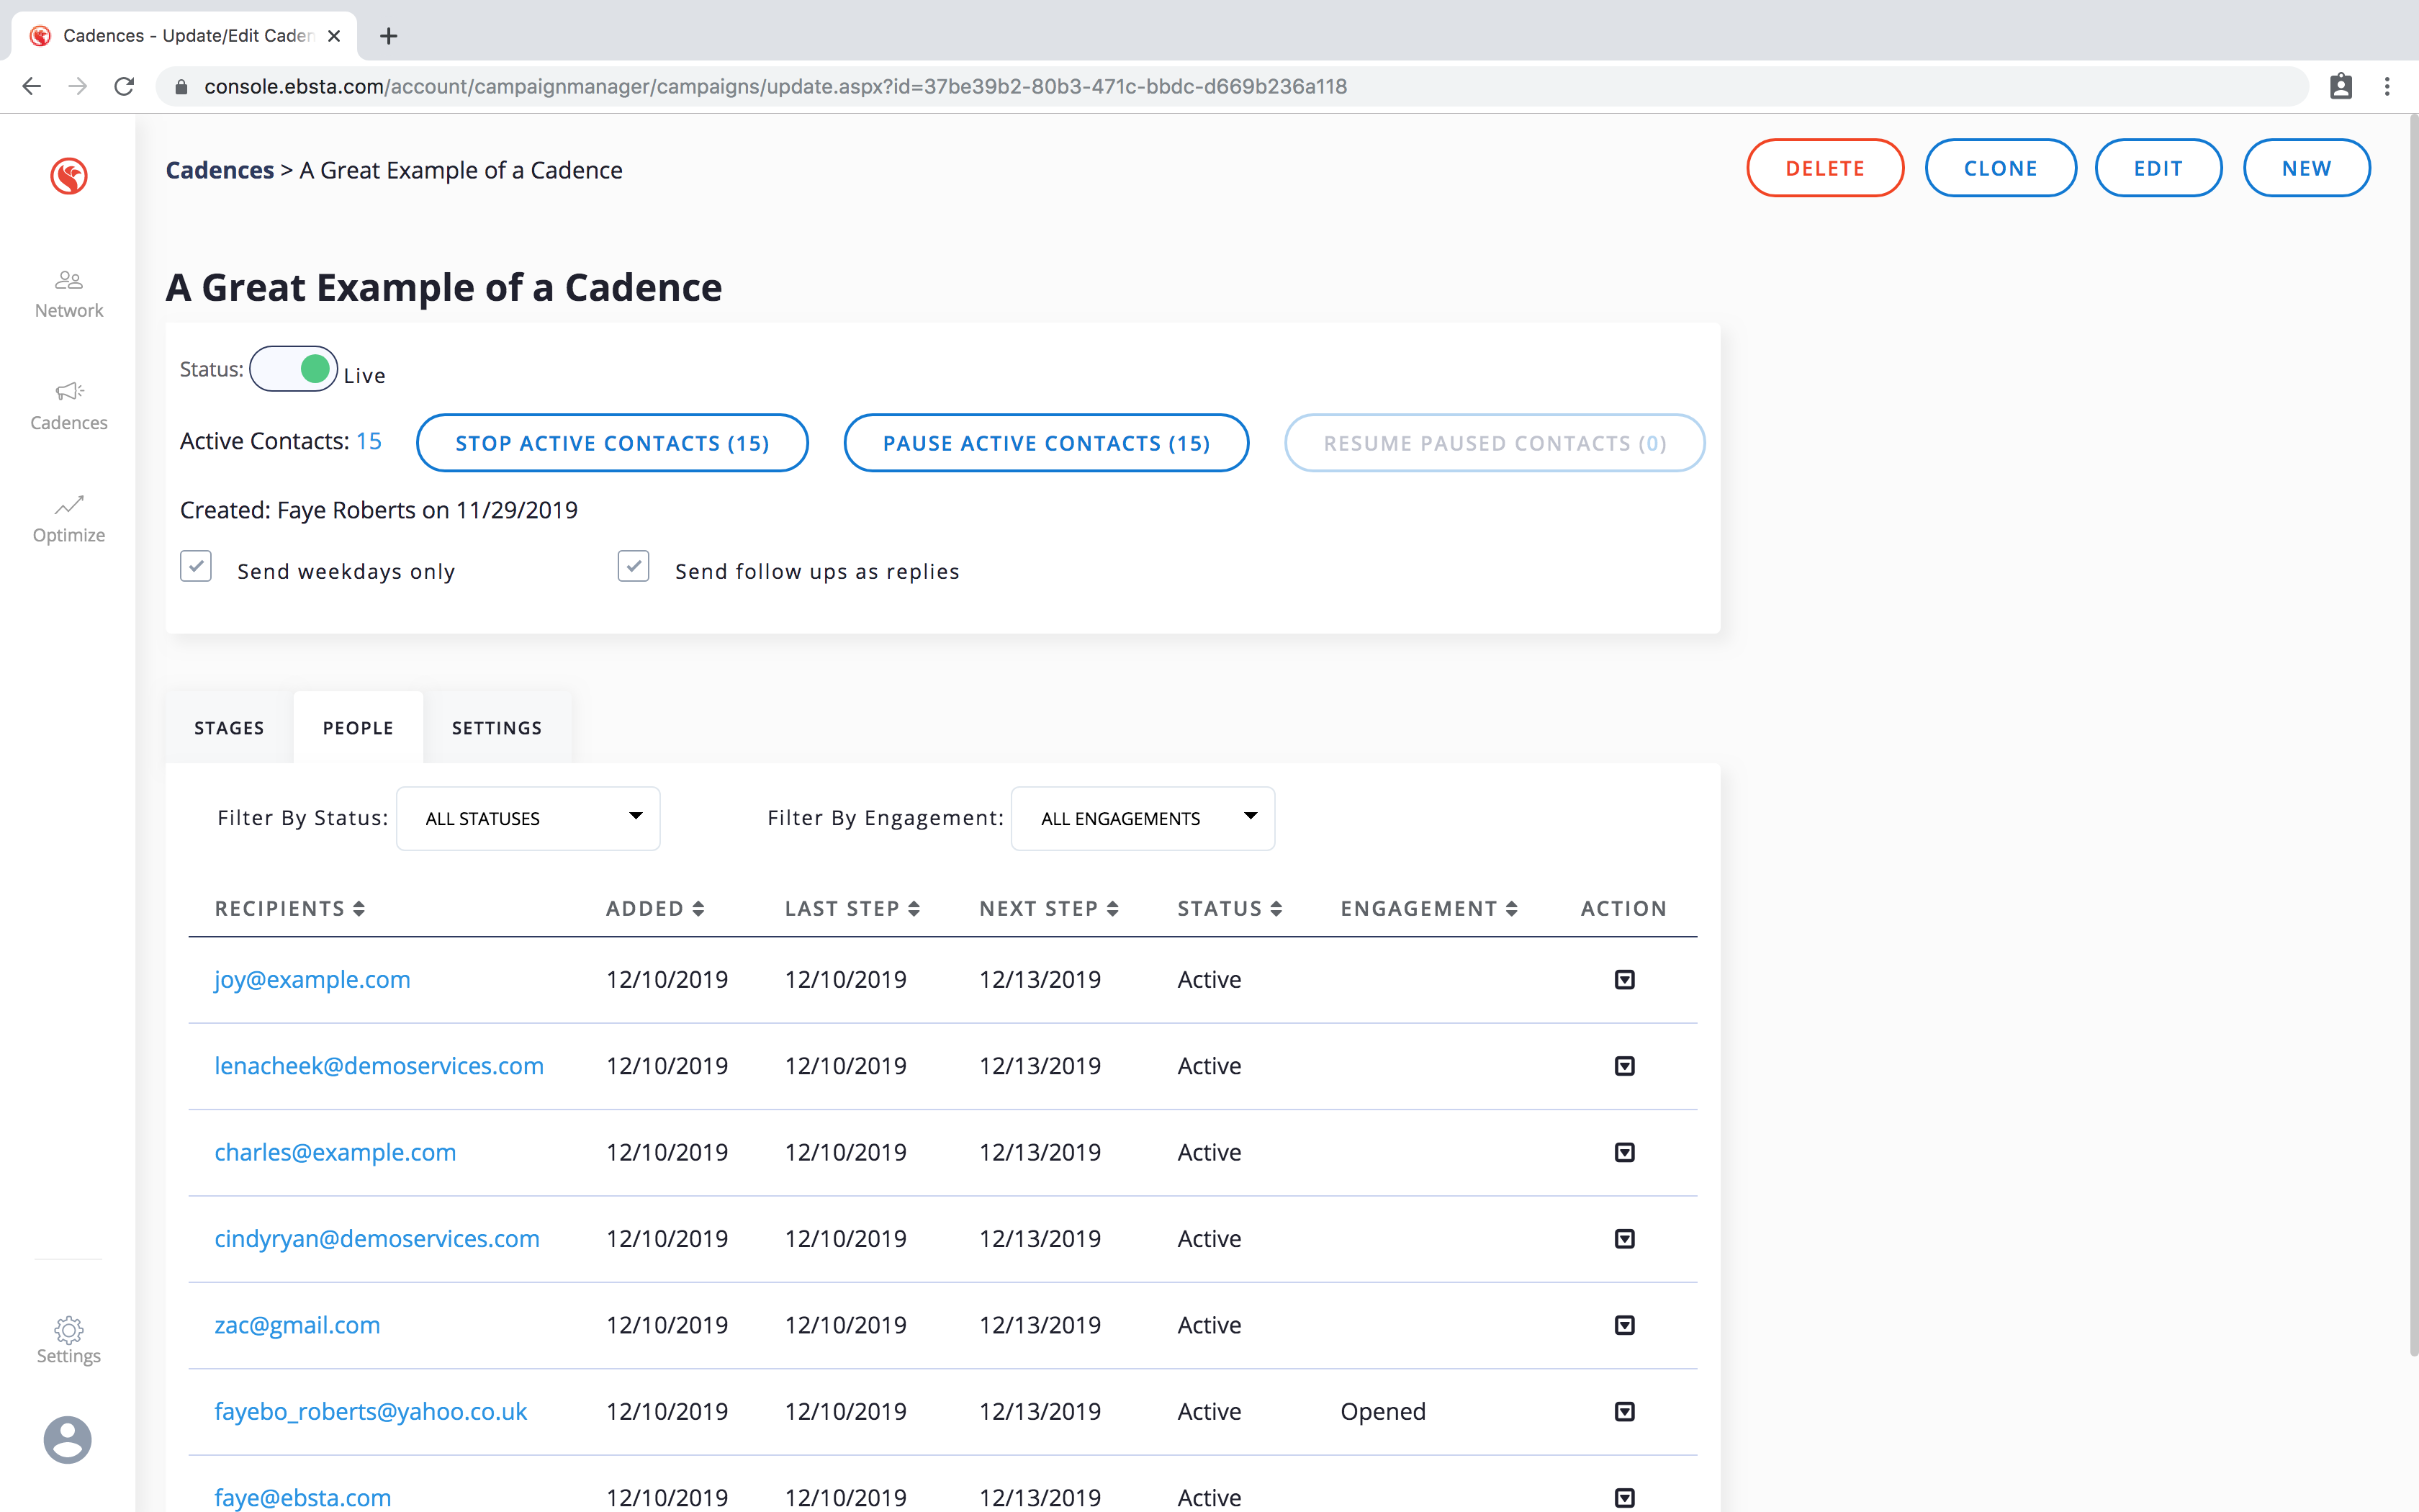Viewport: 2419px width, 1512px height.
Task: Click Pause Active Contacts button
Action: tap(1045, 443)
